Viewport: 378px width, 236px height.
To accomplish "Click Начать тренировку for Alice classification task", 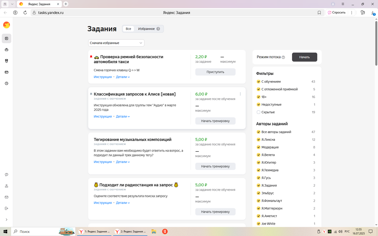I will tap(215, 121).
